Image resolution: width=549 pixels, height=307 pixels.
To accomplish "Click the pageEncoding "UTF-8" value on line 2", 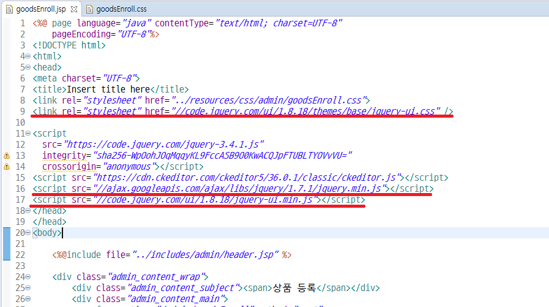I will click(134, 34).
